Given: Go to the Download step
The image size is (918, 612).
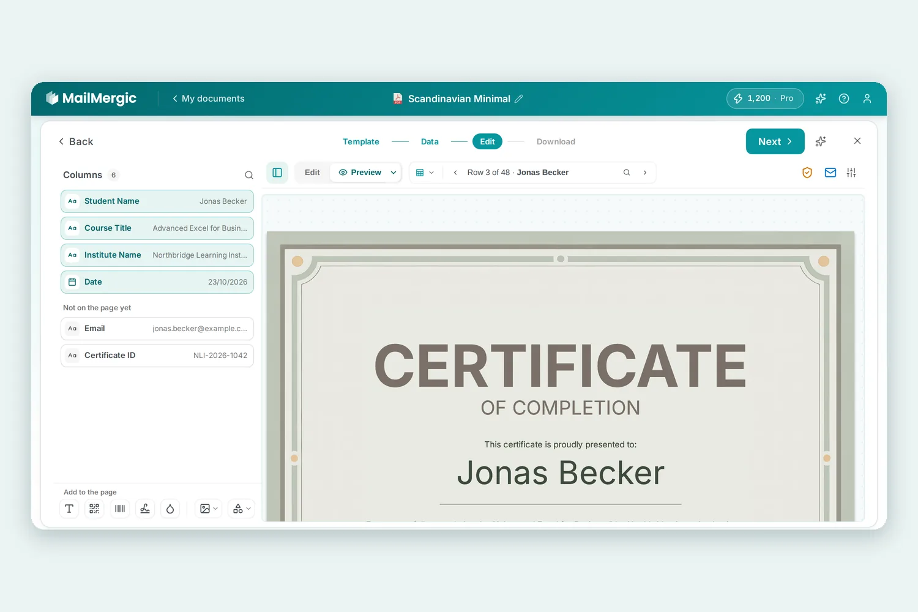Looking at the screenshot, I should [556, 141].
